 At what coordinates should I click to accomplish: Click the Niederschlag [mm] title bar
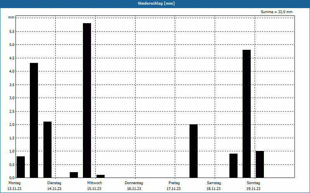155,4
